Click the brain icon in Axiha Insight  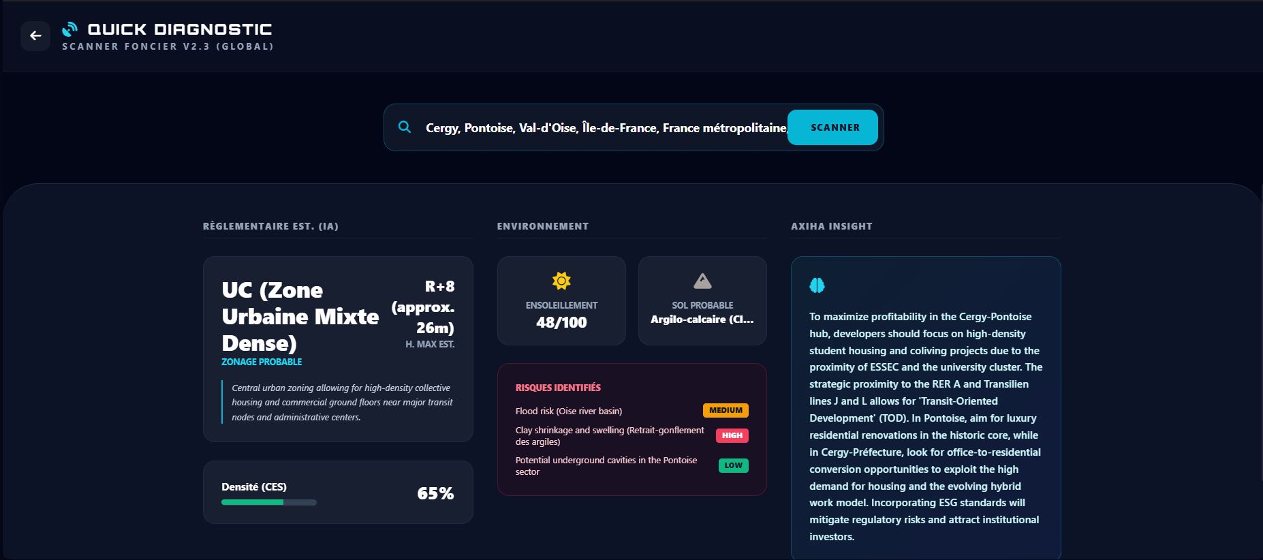(x=817, y=285)
